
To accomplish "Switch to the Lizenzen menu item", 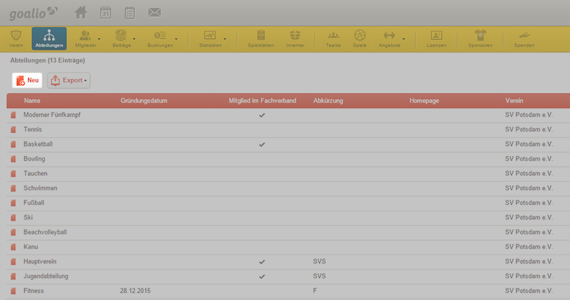I will [436, 39].
